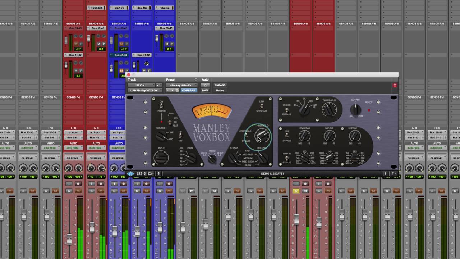Open the UAD Manley VOXBOX plug-in selector

pos(145,90)
